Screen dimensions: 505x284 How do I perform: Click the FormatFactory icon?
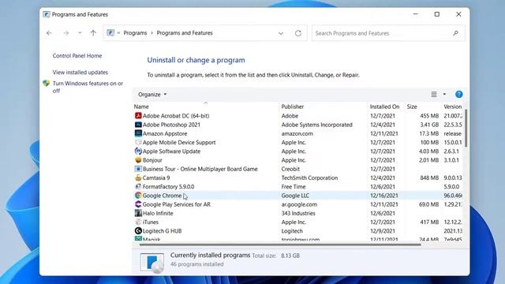[x=138, y=186]
